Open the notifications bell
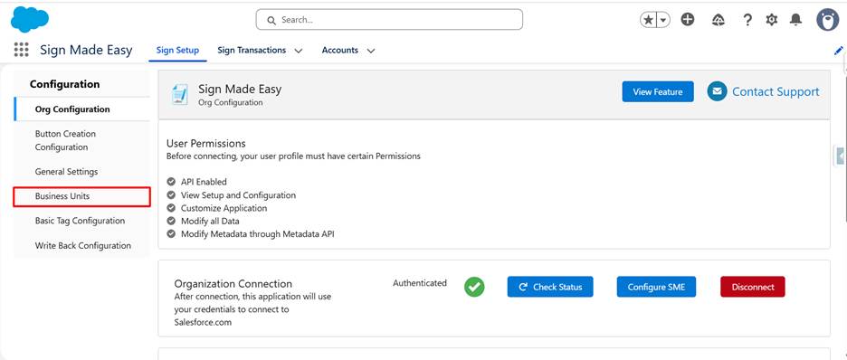This screenshot has height=360, width=847. point(795,20)
